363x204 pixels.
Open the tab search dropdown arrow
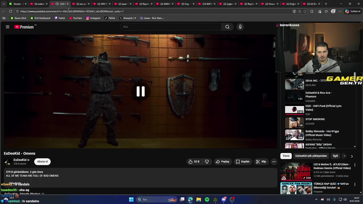click(4, 4)
